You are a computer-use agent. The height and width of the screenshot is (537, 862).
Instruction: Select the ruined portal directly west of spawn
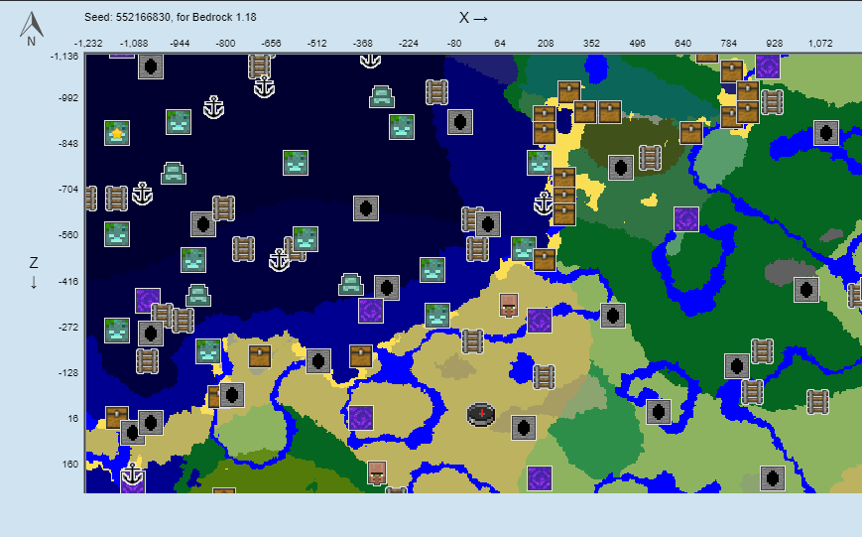click(361, 417)
